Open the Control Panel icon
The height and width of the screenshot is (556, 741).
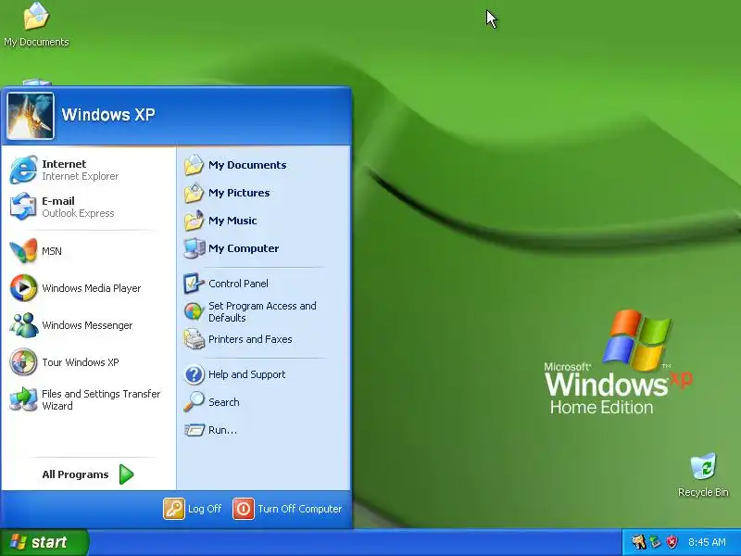[194, 284]
